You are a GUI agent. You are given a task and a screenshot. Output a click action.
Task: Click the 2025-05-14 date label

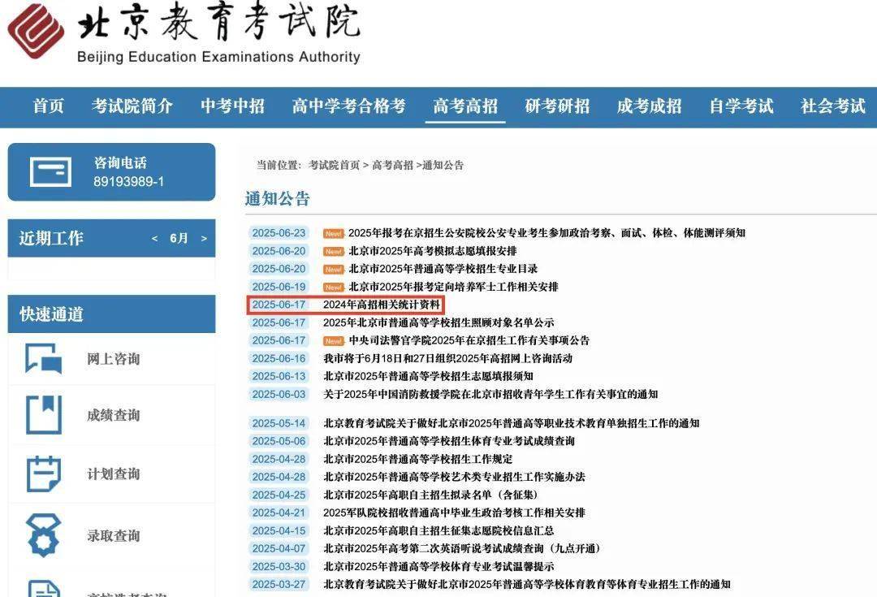pos(279,423)
